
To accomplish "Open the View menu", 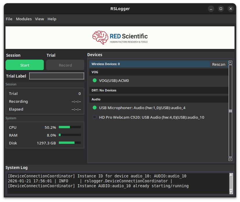I will [39, 19].
